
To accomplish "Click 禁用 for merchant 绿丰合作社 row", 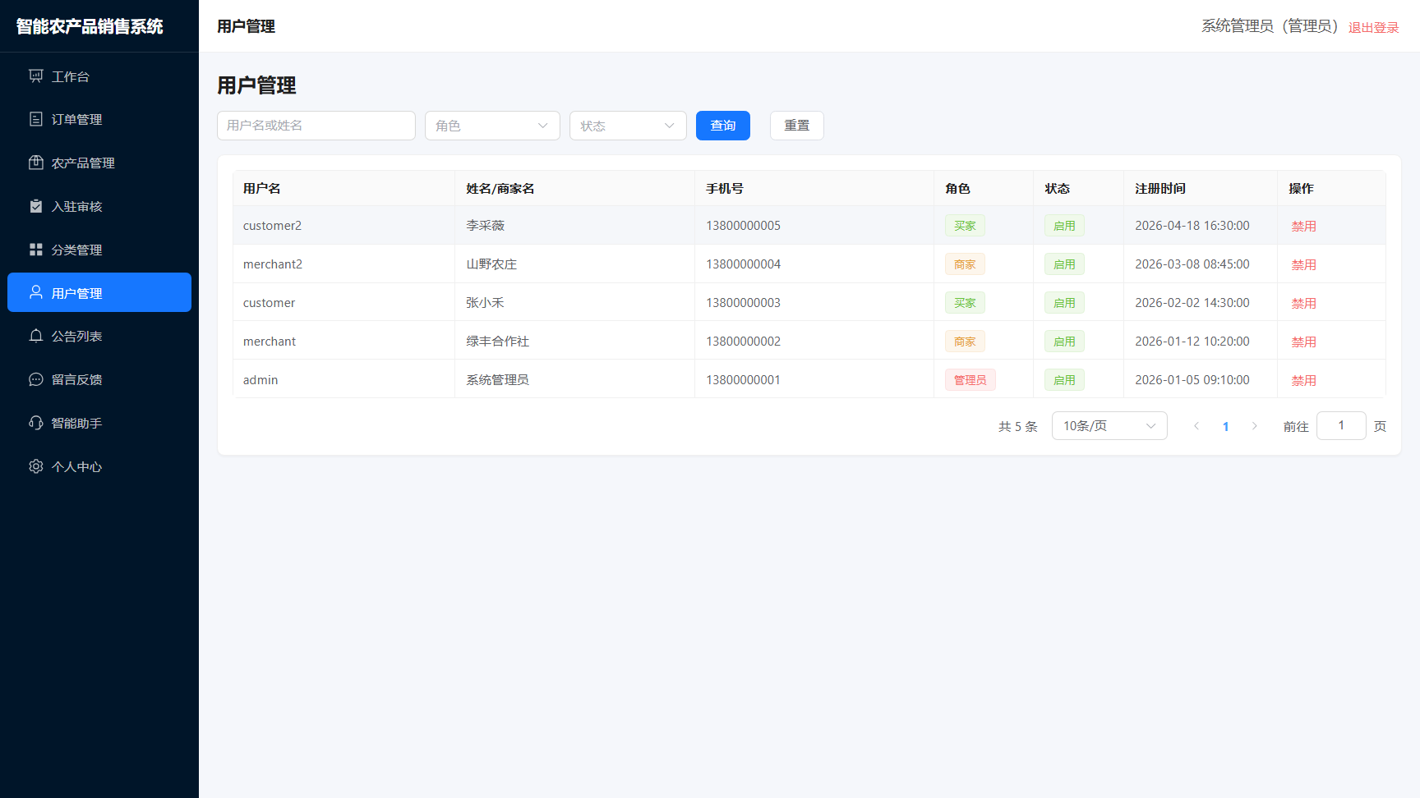I will (1303, 342).
